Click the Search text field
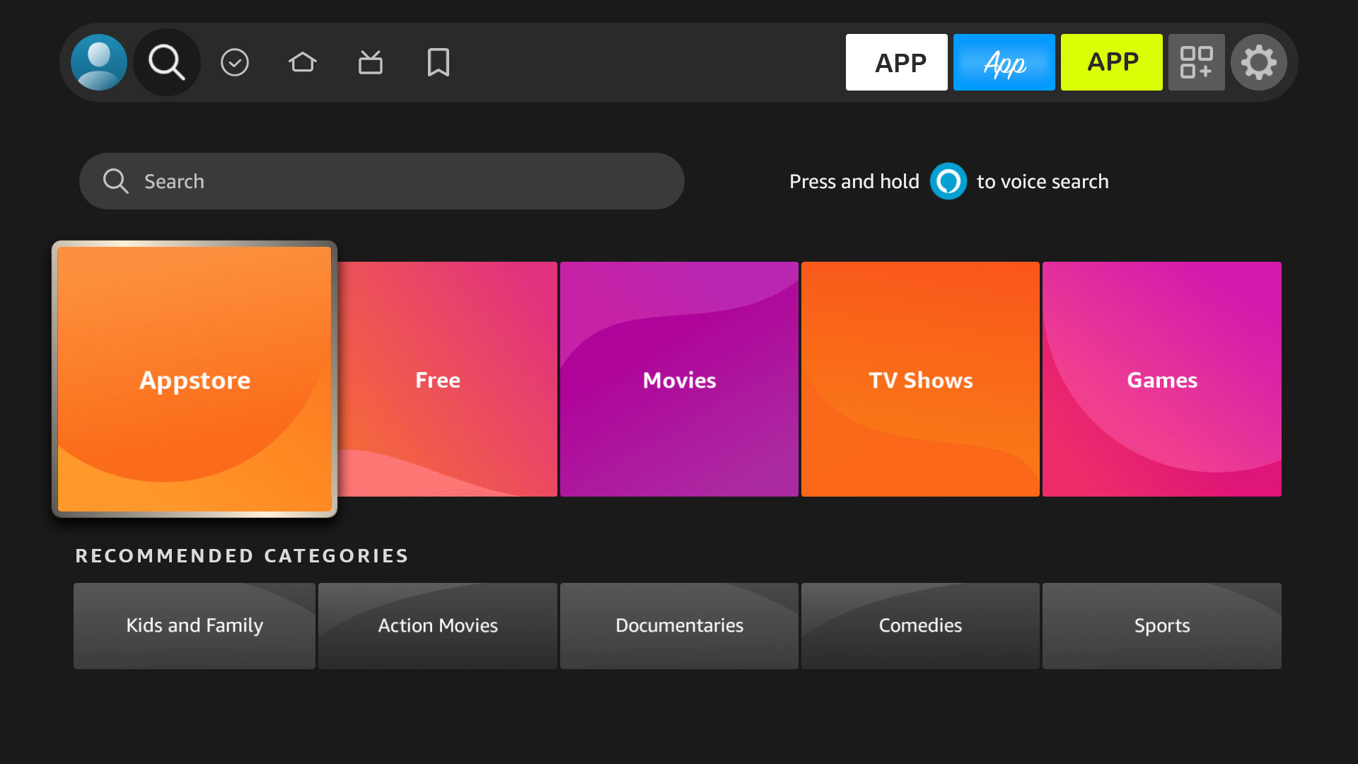1358x764 pixels. click(x=382, y=181)
